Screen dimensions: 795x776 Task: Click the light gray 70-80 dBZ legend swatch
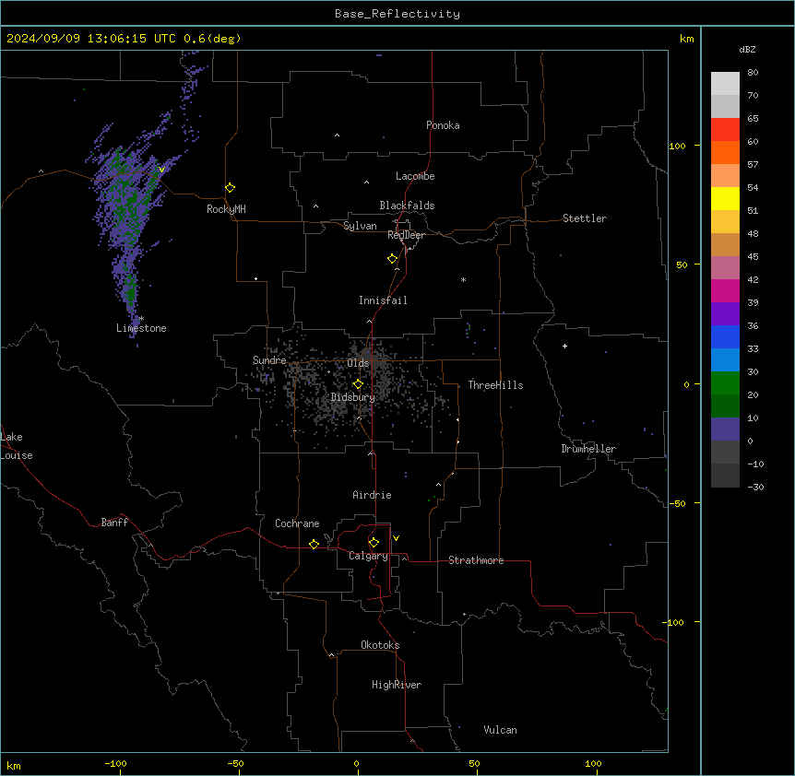point(725,84)
